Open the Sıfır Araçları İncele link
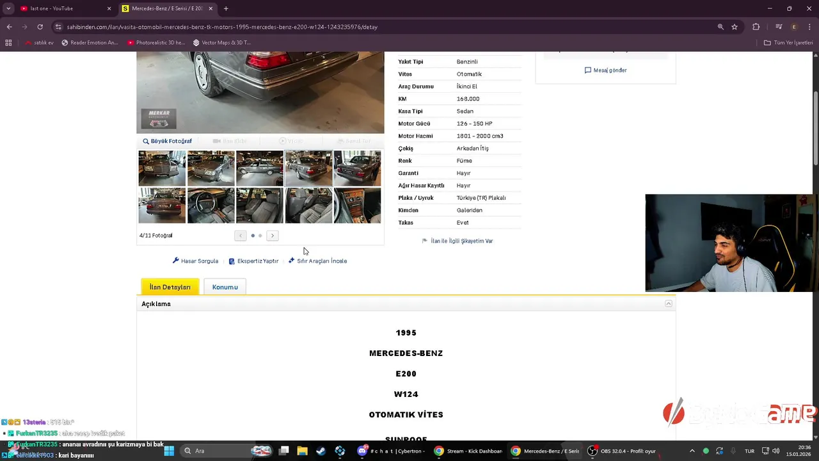This screenshot has height=461, width=819. point(318,261)
